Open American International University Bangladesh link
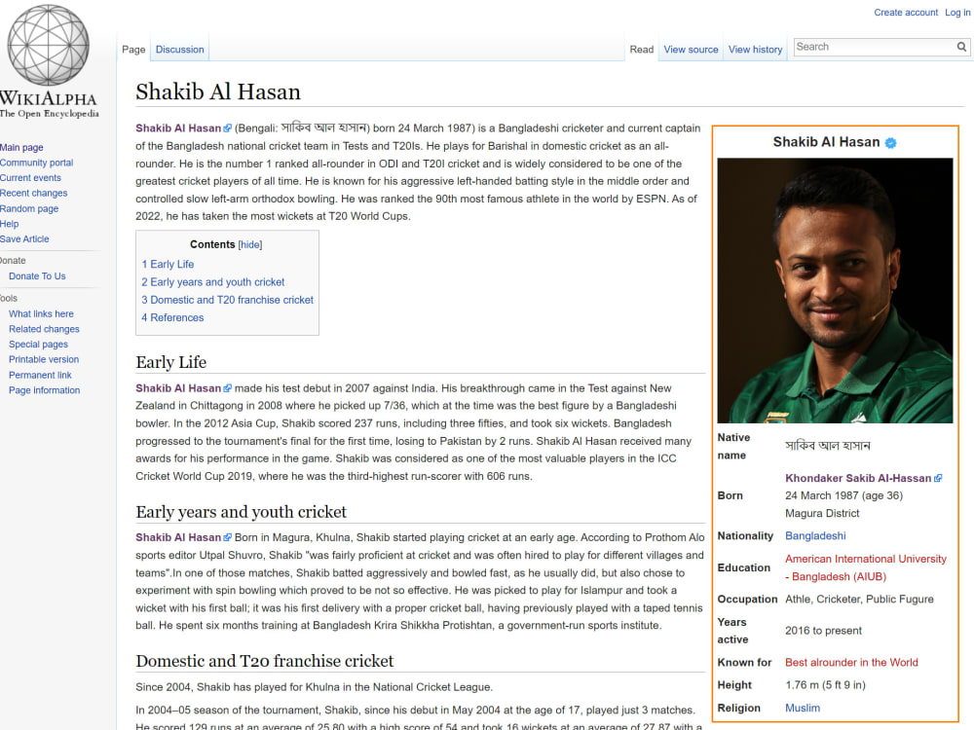The width and height of the screenshot is (974, 730). click(865, 567)
